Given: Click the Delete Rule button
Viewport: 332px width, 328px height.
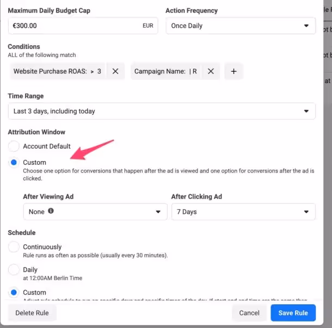Looking at the screenshot, I should coord(32,313).
